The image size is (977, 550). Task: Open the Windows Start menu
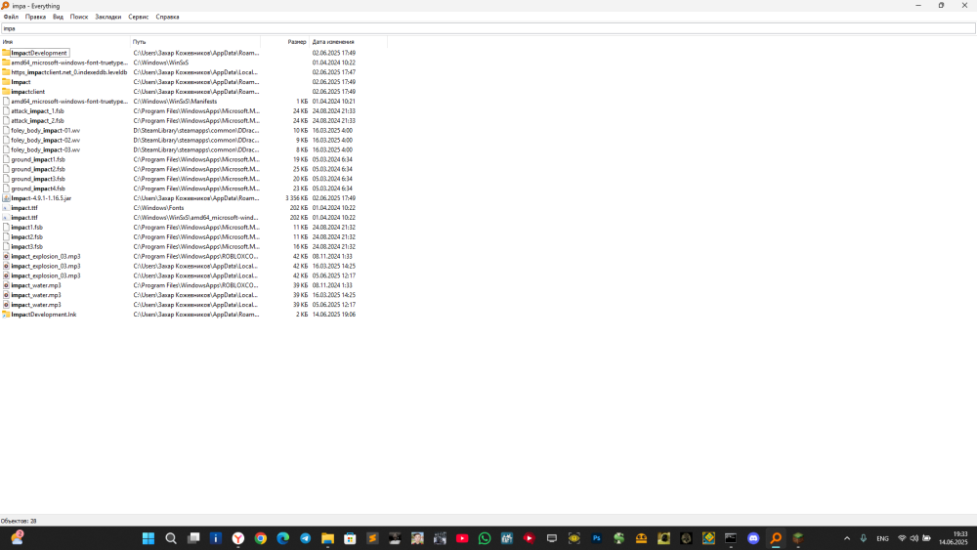pyautogui.click(x=149, y=538)
